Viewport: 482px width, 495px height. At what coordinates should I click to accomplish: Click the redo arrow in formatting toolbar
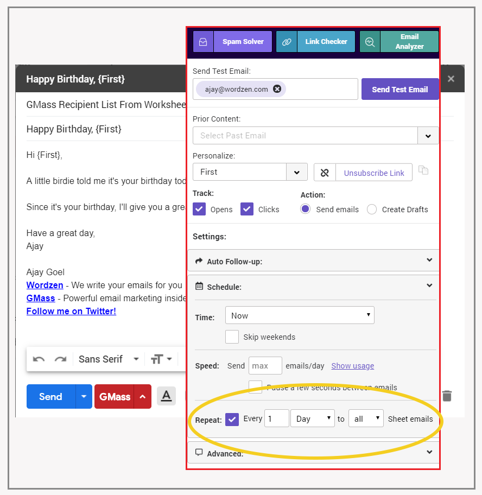(x=60, y=359)
